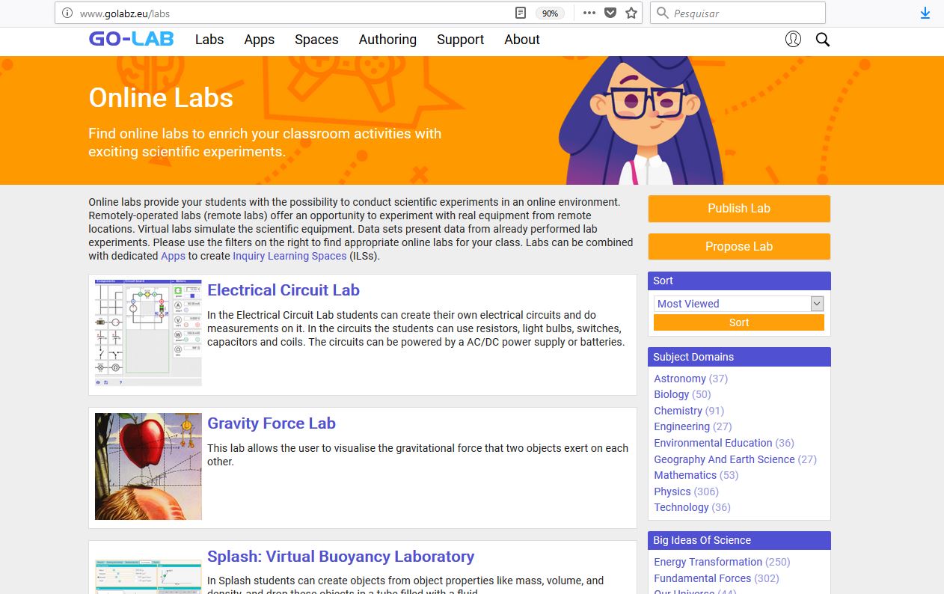Click the 90% zoom level indicator
The height and width of the screenshot is (594, 944).
(x=550, y=13)
